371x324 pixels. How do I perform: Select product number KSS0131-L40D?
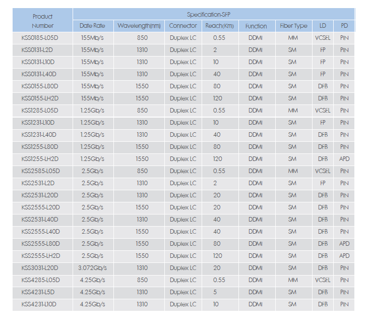[x=39, y=74]
